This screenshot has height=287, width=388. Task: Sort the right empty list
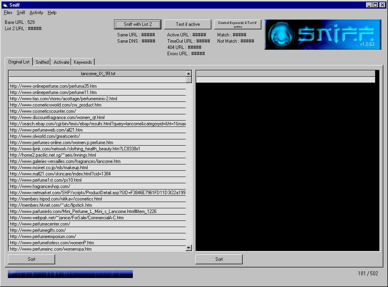[219, 259]
